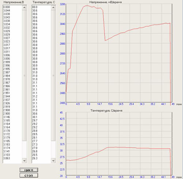Select the 2.961 voltage entry

pos(7,89)
